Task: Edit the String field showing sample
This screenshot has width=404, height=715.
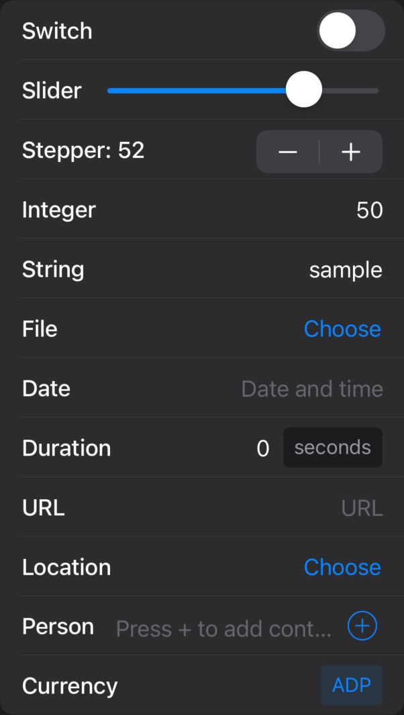Action: tap(346, 270)
